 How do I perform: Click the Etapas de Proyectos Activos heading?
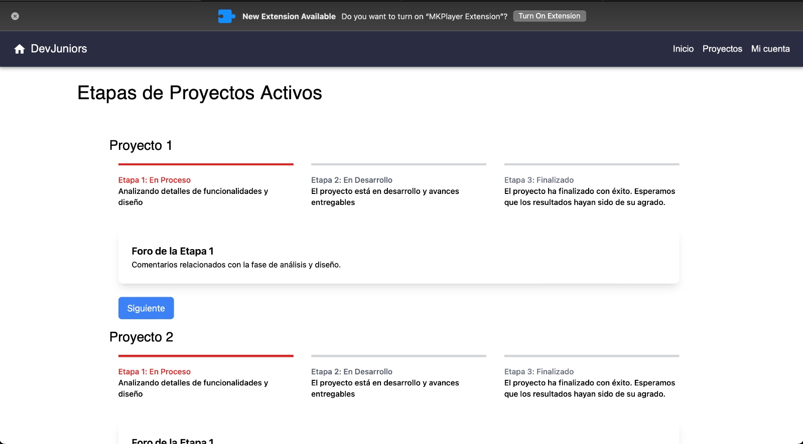200,93
